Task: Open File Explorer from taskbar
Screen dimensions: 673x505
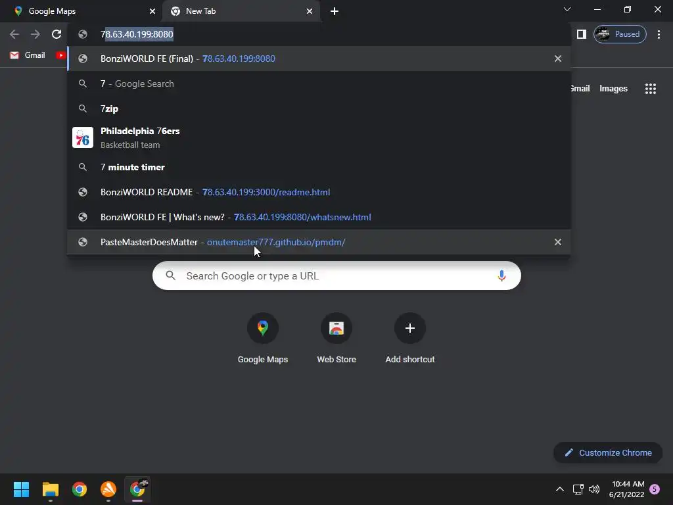Action: 50,489
